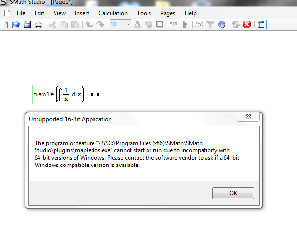Click the New document icon
Viewport: 297px width, 228px height.
[4, 24]
